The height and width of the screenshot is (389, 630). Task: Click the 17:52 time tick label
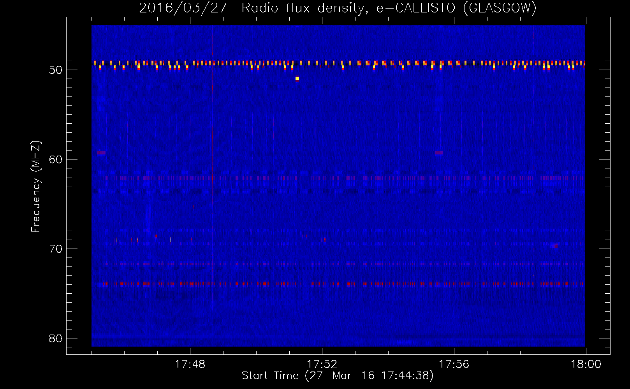(x=322, y=364)
